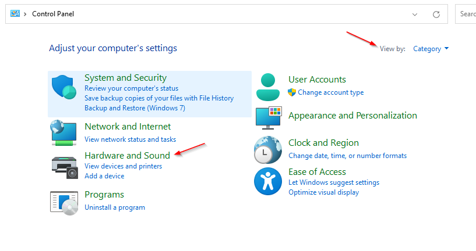Open View devices and printers
Image resolution: width=476 pixels, height=251 pixels.
tap(124, 166)
